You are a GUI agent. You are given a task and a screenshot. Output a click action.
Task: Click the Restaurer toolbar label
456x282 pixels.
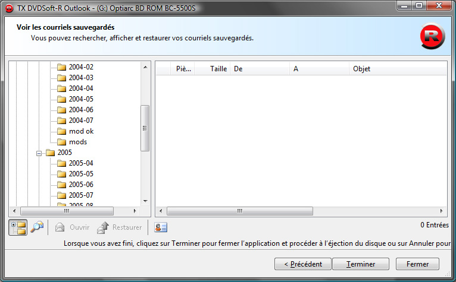tap(127, 227)
